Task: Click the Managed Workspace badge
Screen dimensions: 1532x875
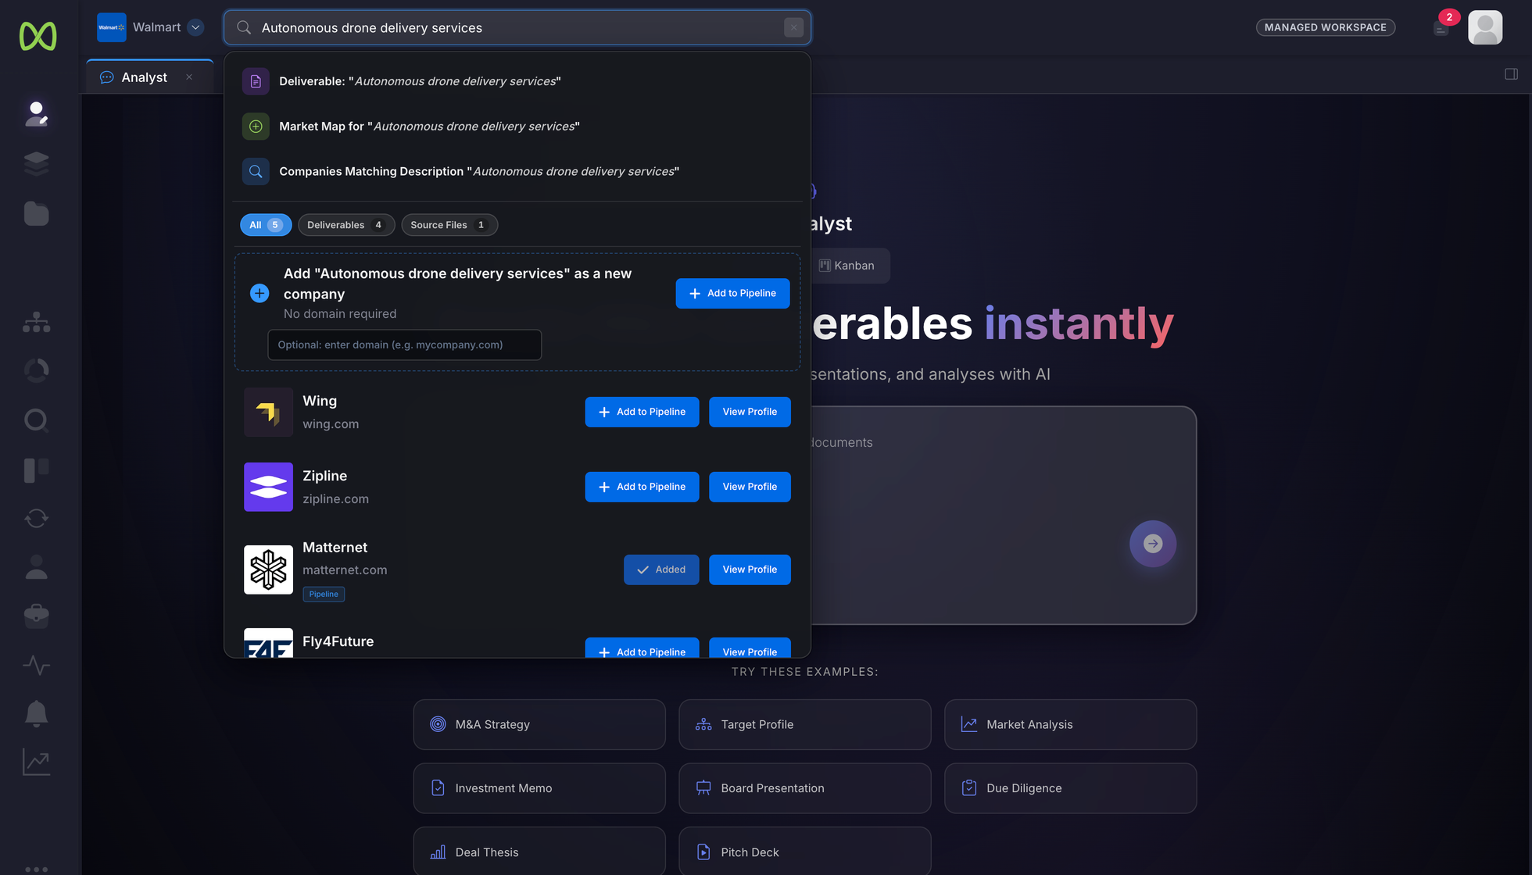Action: [x=1326, y=27]
